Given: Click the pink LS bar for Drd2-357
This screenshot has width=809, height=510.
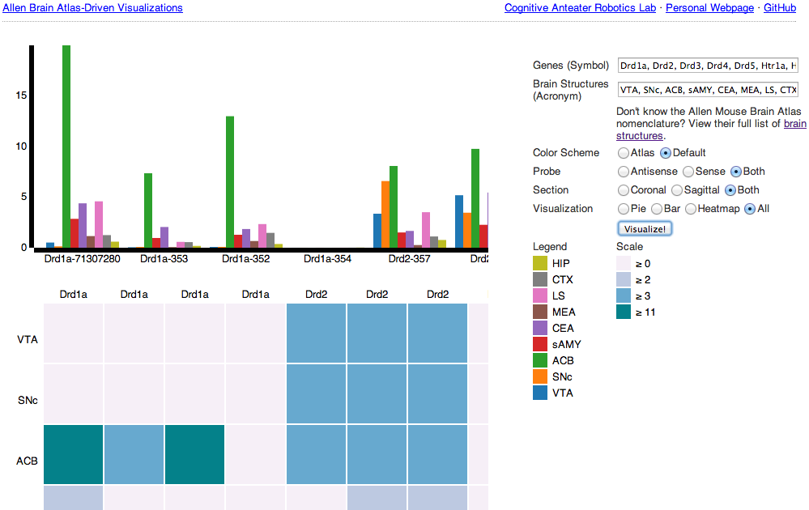Looking at the screenshot, I should click(x=426, y=230).
